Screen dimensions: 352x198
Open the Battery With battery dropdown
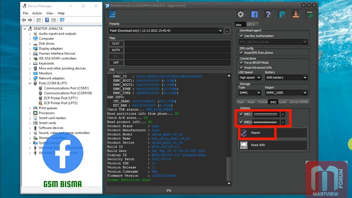pos(286,78)
